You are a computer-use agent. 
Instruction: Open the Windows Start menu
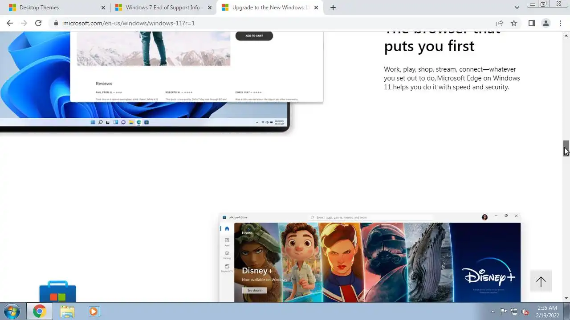coord(12,311)
